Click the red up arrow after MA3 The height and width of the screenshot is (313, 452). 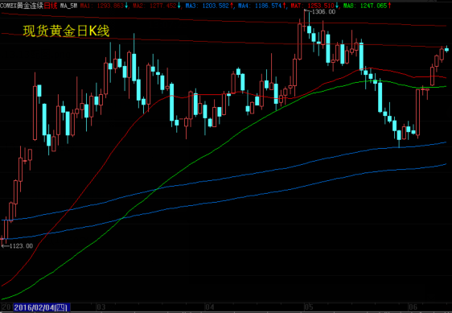click(x=232, y=6)
